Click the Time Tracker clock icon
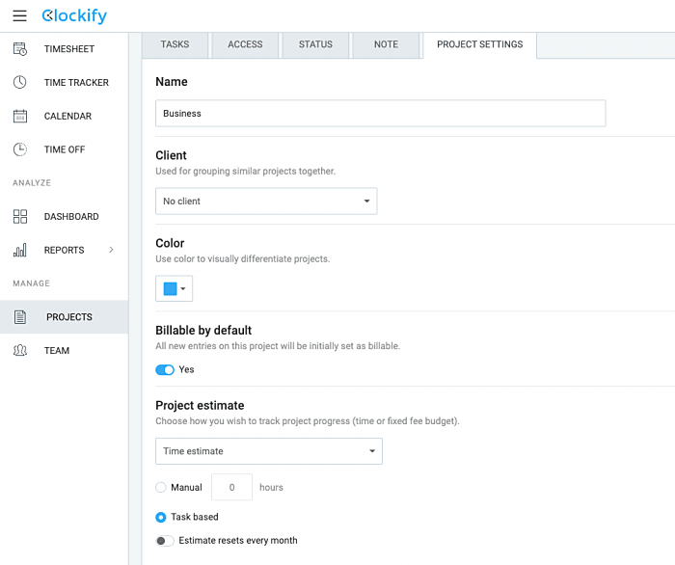 [20, 83]
